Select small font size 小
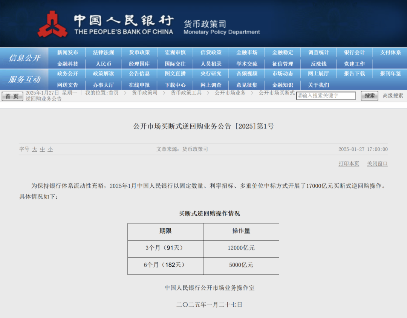The image size is (407, 318). [x=50, y=149]
